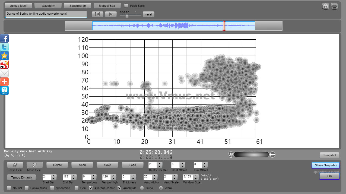Click the rewind to start button

click(x=97, y=14)
